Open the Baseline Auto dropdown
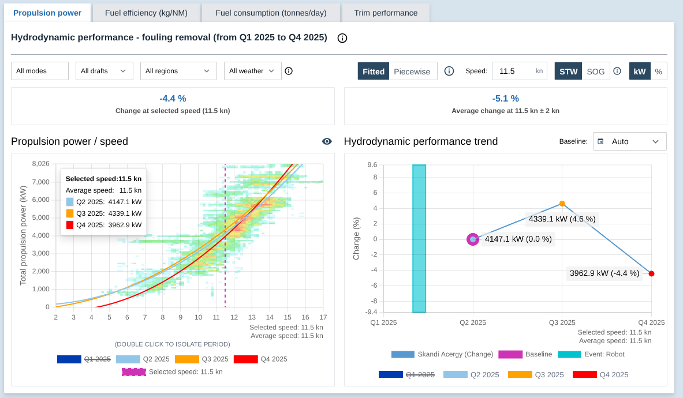Viewport: 683px width, 398px height. pos(630,141)
